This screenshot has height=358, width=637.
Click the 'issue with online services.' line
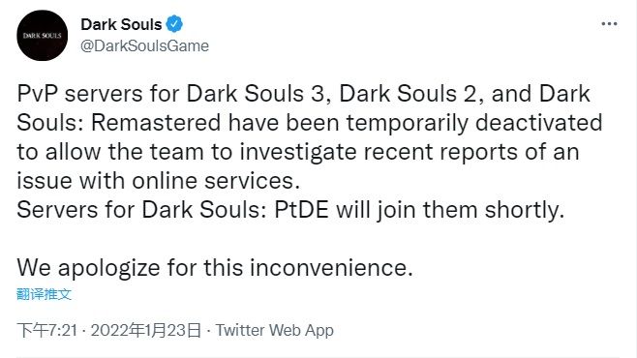pyautogui.click(x=159, y=181)
